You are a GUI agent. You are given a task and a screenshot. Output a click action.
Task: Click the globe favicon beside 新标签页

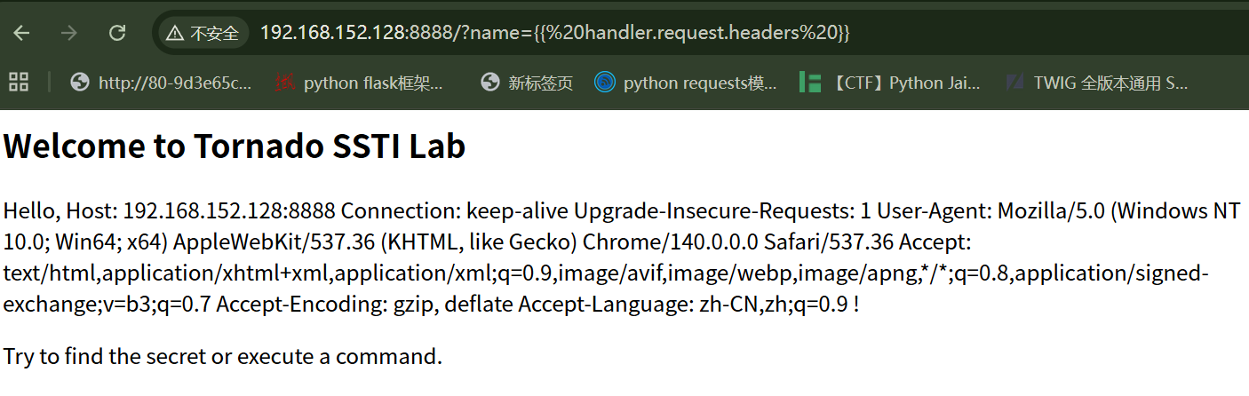coord(490,83)
